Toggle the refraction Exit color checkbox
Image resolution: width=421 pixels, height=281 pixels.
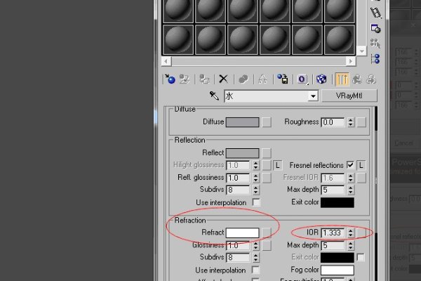coord(361,257)
